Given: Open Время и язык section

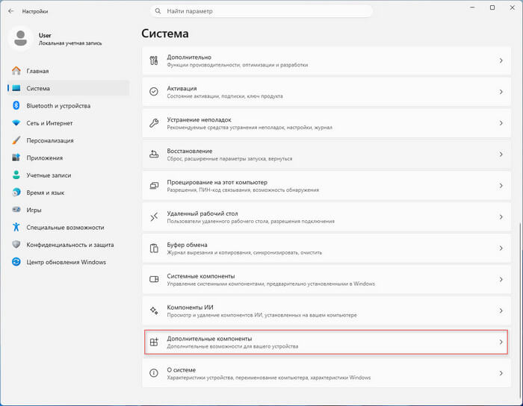Looking at the screenshot, I should [x=69, y=192].
